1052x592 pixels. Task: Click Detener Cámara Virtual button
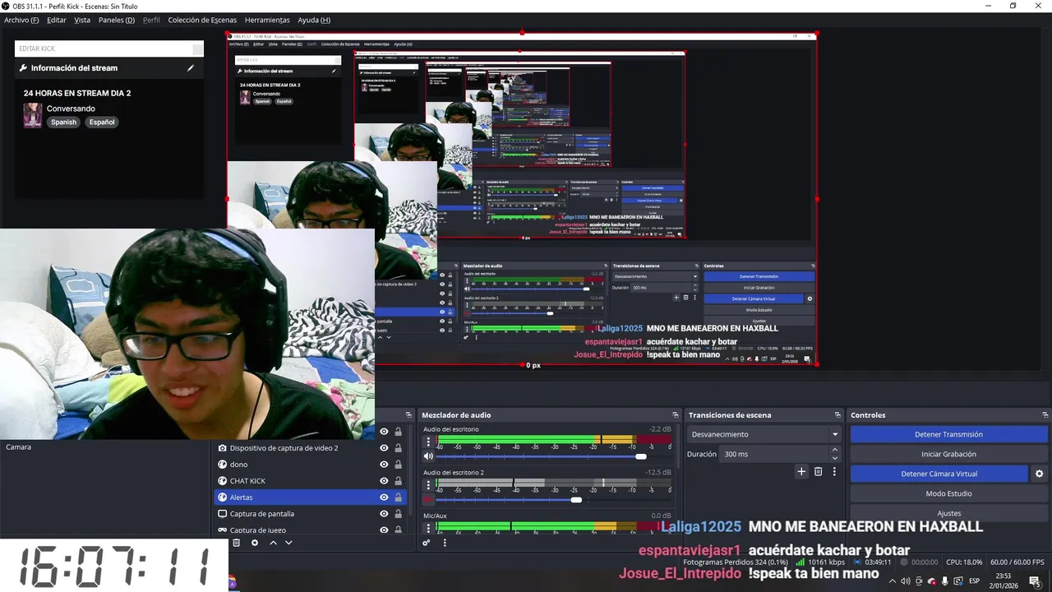click(x=939, y=474)
